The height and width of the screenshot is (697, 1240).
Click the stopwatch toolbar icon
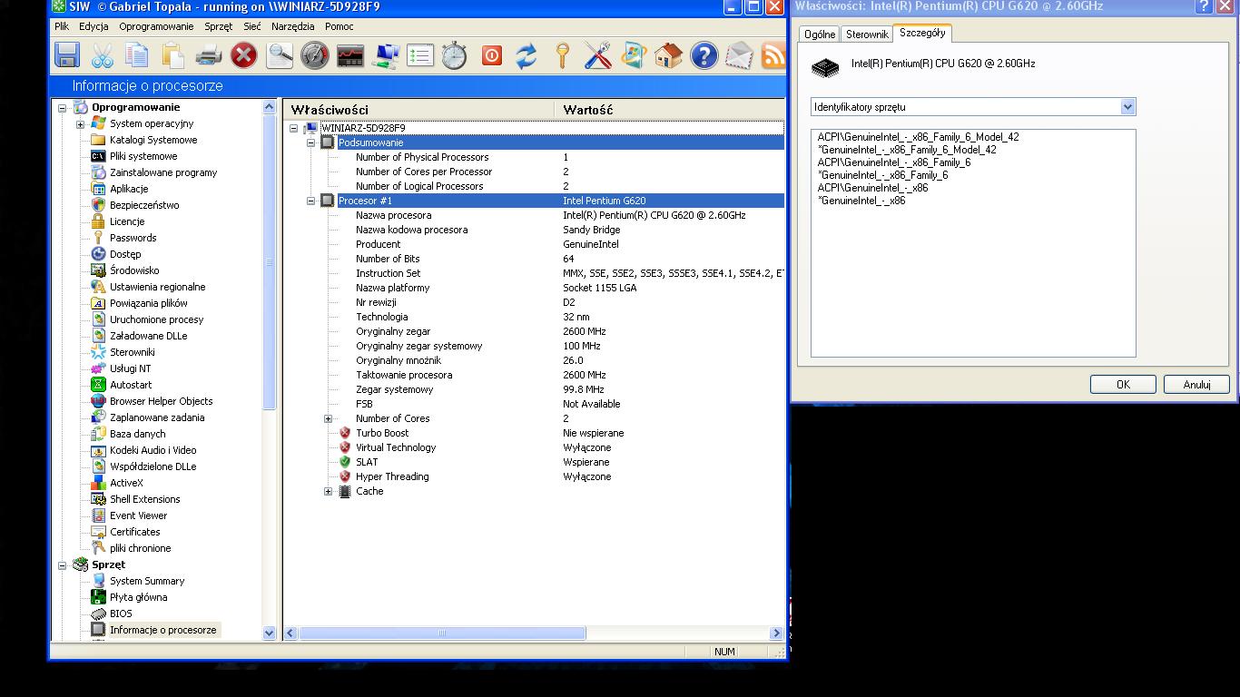click(x=455, y=56)
